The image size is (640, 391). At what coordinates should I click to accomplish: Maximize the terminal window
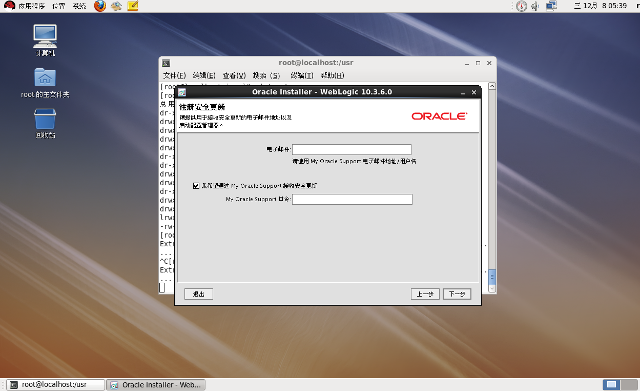click(x=478, y=63)
